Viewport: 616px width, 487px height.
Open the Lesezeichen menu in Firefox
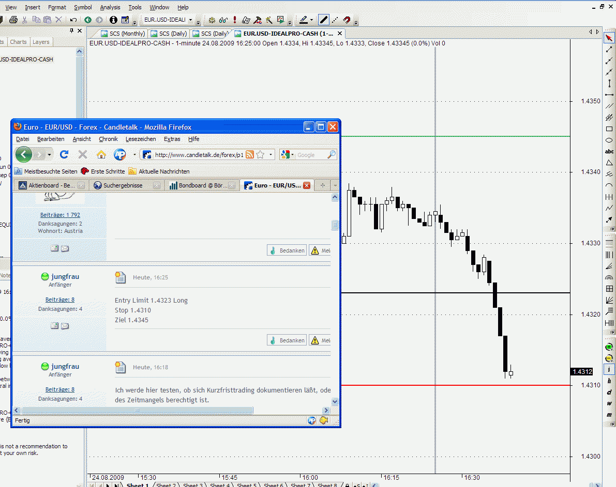pyautogui.click(x=141, y=139)
